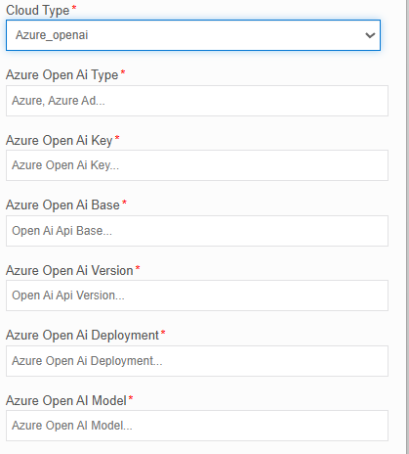The width and height of the screenshot is (409, 454).
Task: Click the Azure Open AI Model label
Action: pyautogui.click(x=66, y=400)
